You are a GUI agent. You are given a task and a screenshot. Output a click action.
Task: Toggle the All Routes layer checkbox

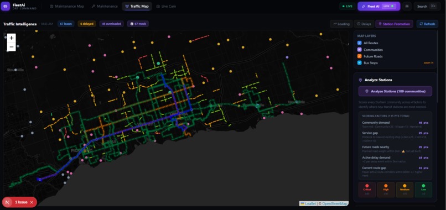359,43
